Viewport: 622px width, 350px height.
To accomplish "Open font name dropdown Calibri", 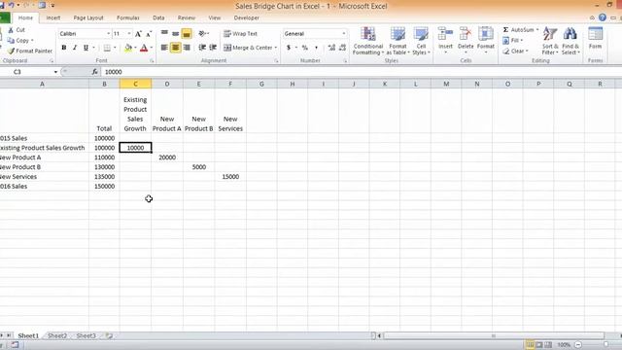I will [x=108, y=34].
